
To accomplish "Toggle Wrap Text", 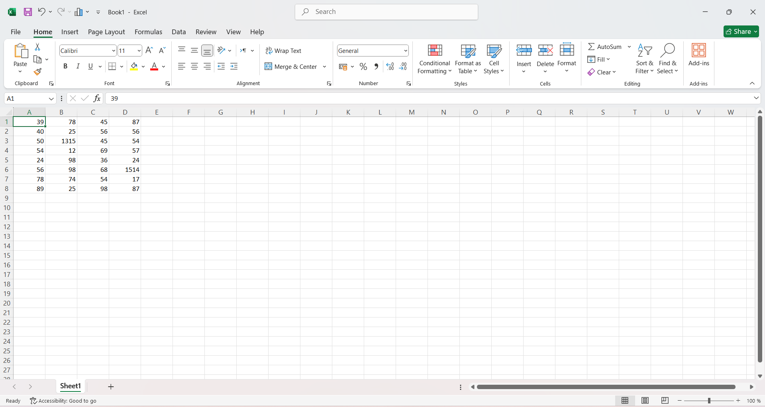I will pyautogui.click(x=283, y=51).
